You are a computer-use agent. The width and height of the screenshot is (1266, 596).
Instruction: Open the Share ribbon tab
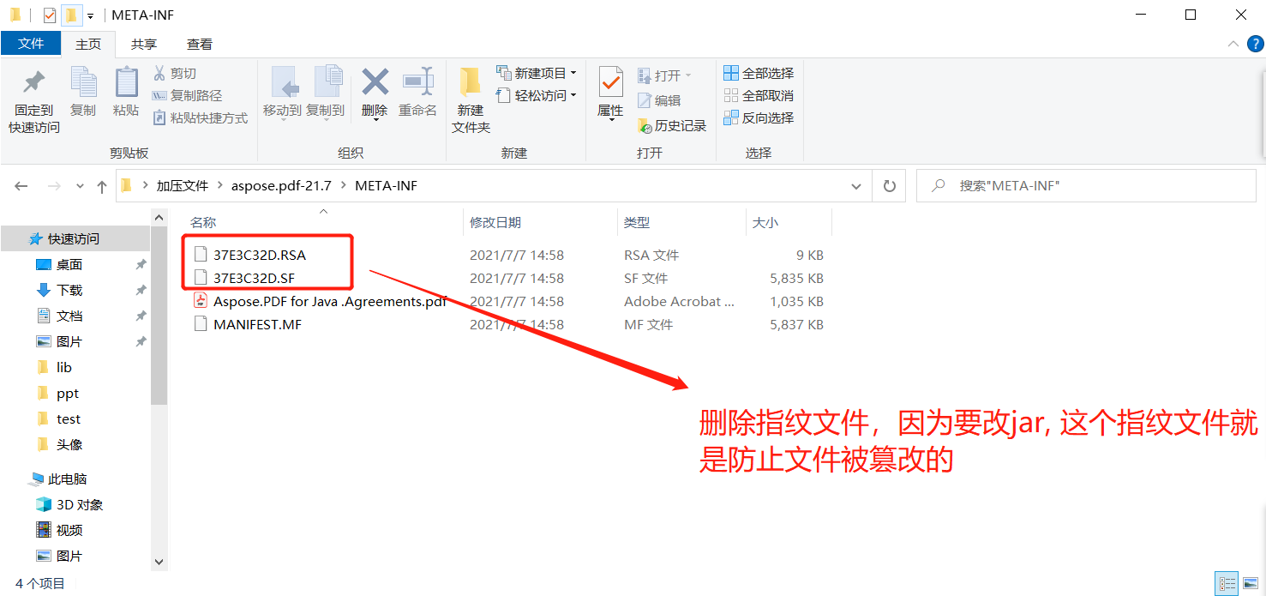[x=144, y=45]
